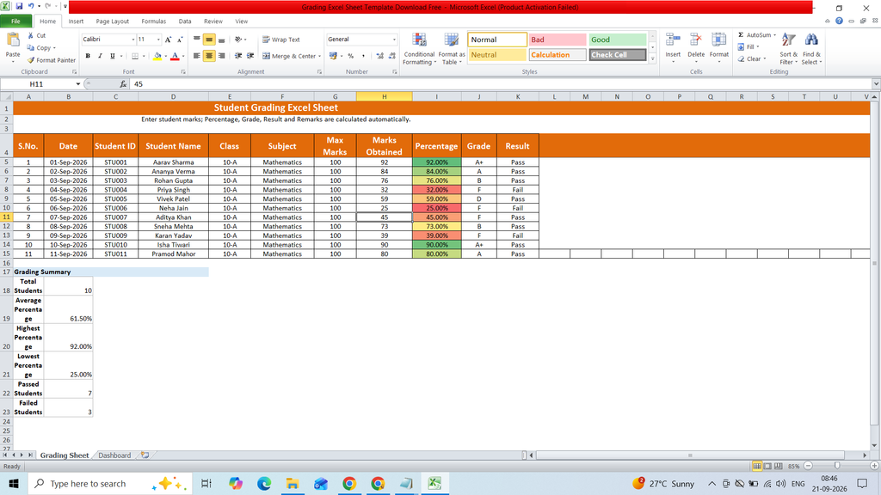Click the formula bar showing 45
Screen dimensions: 881x495
pyautogui.click(x=501, y=84)
